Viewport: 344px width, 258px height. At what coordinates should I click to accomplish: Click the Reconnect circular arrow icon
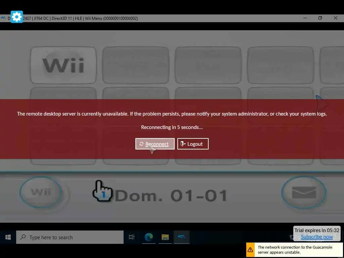(x=141, y=144)
